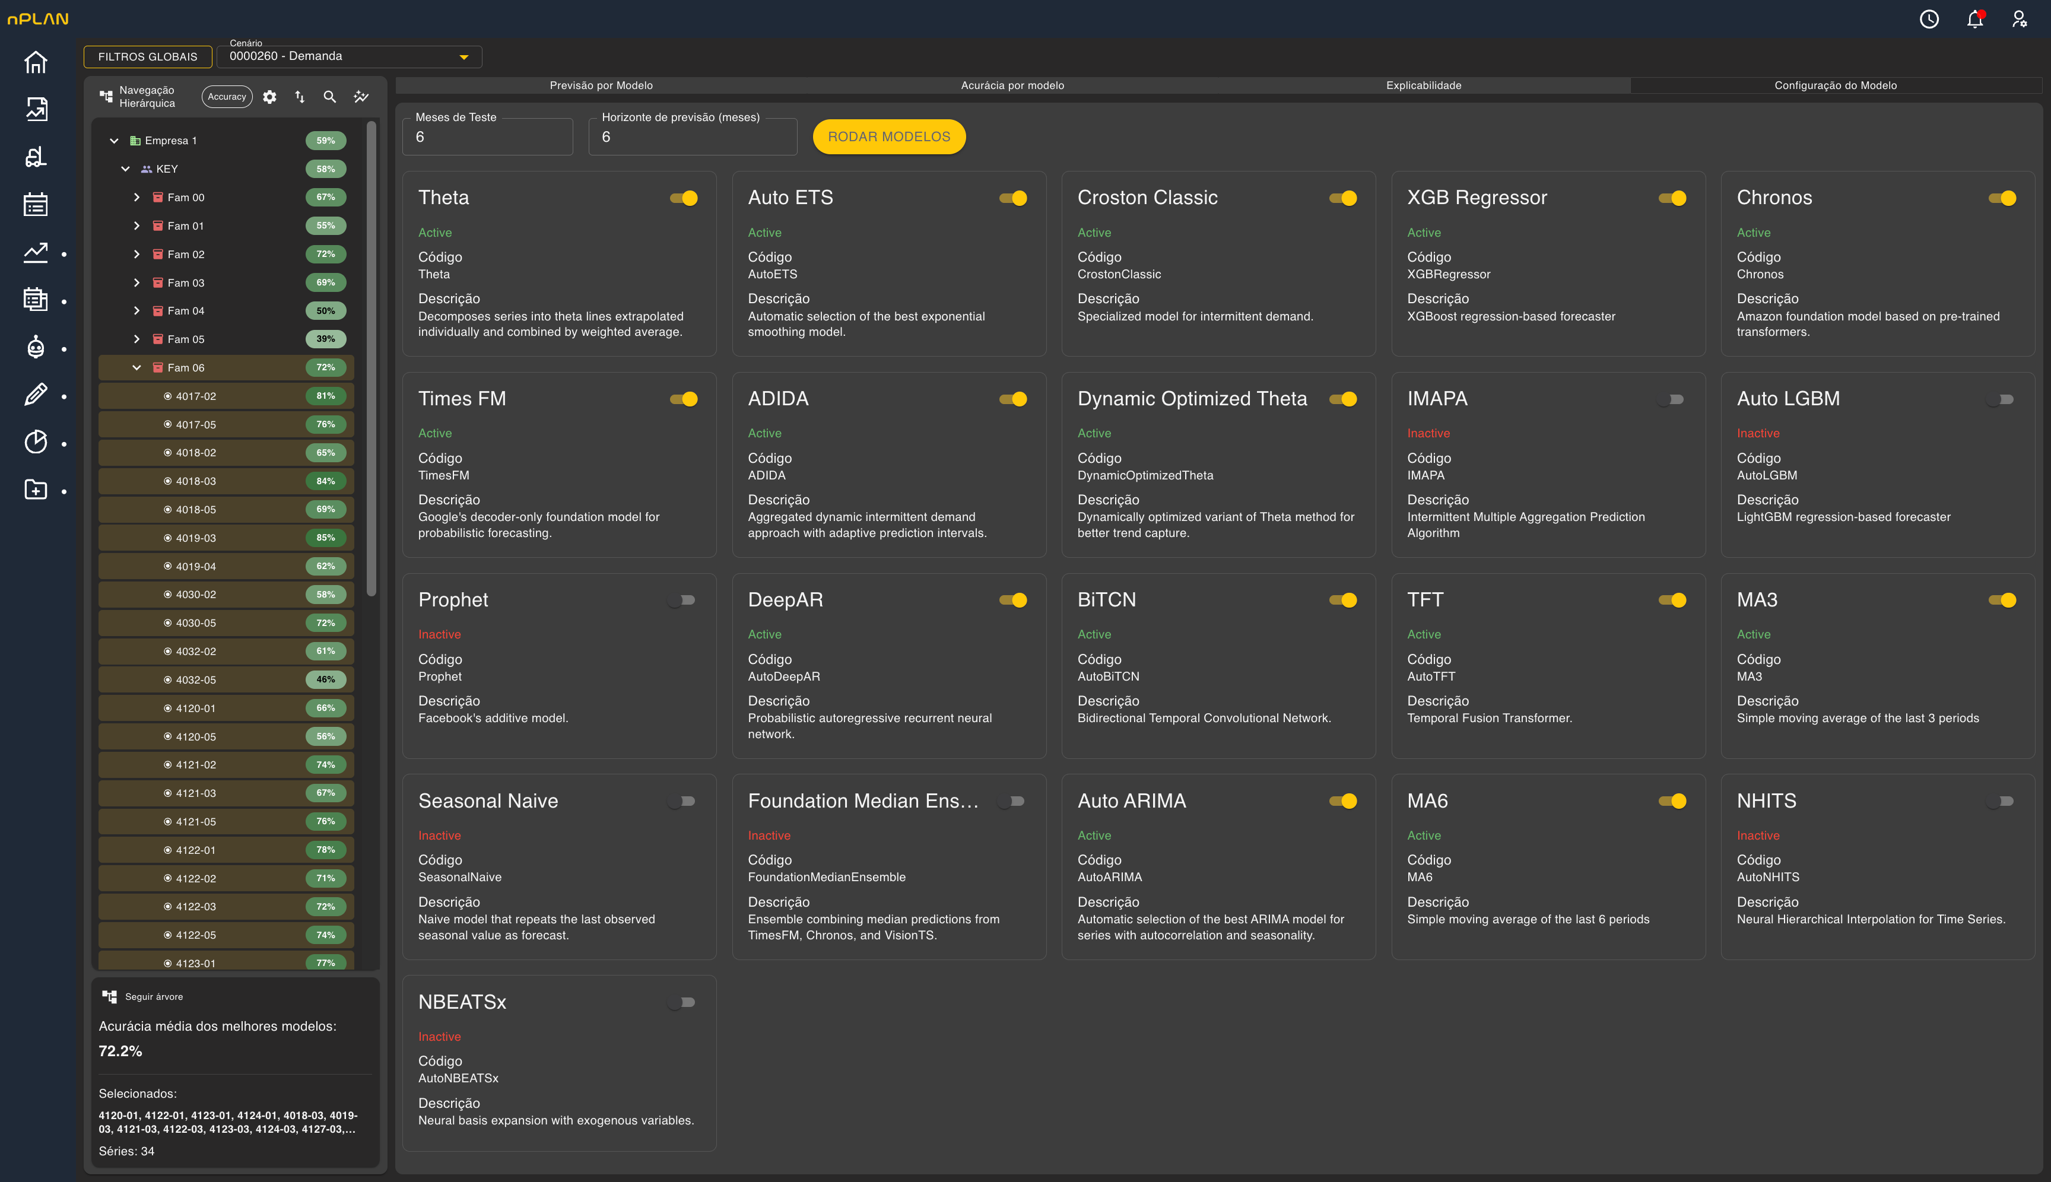The width and height of the screenshot is (2051, 1182).
Task: Open the user settings icon in top bar
Action: [2020, 18]
